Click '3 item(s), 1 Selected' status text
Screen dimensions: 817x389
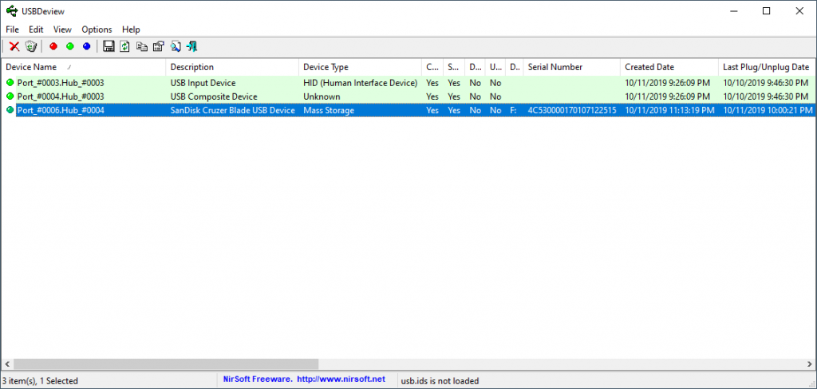tap(40, 381)
